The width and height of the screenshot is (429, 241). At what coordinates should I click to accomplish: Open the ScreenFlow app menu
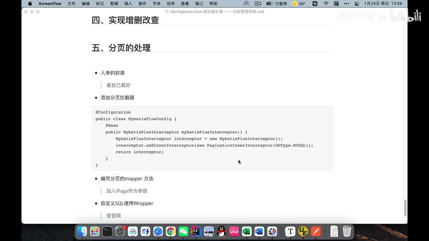(50, 4)
